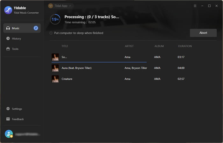
Task: Abort the conversion
Action: [203, 33]
